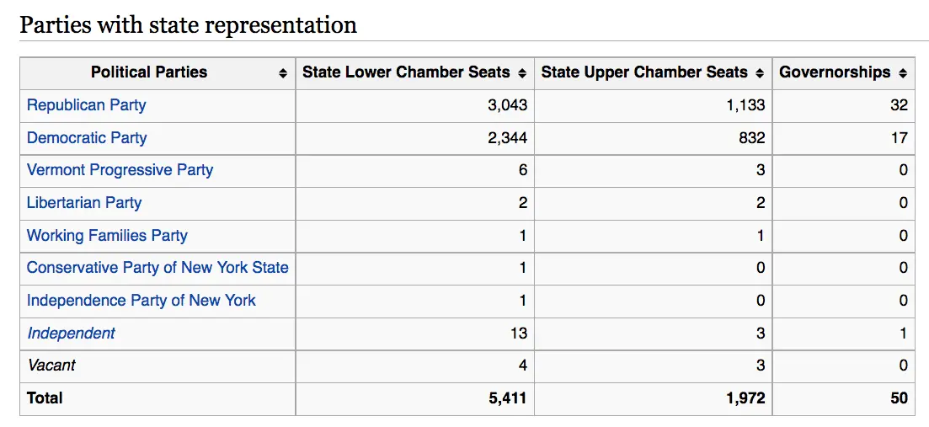Click sort arrows for State Upper Chamber Seats
929x427 pixels.
coord(760,73)
